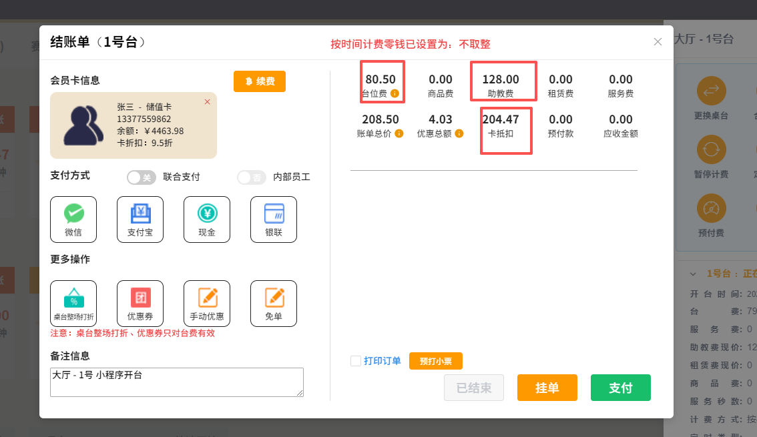Toggle the combined payment (联合支付) switch
757x437 pixels.
tap(141, 177)
